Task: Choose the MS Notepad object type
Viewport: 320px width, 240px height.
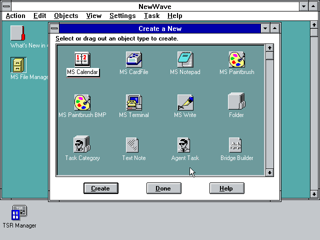Action: tap(185, 59)
